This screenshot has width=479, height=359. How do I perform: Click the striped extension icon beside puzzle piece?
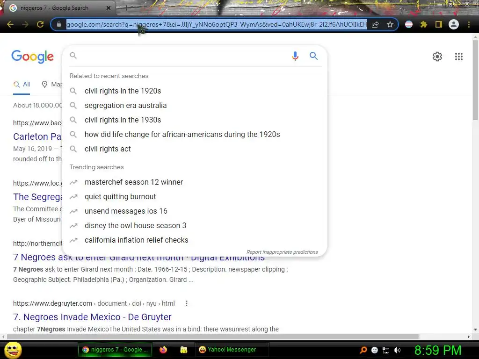click(x=409, y=24)
